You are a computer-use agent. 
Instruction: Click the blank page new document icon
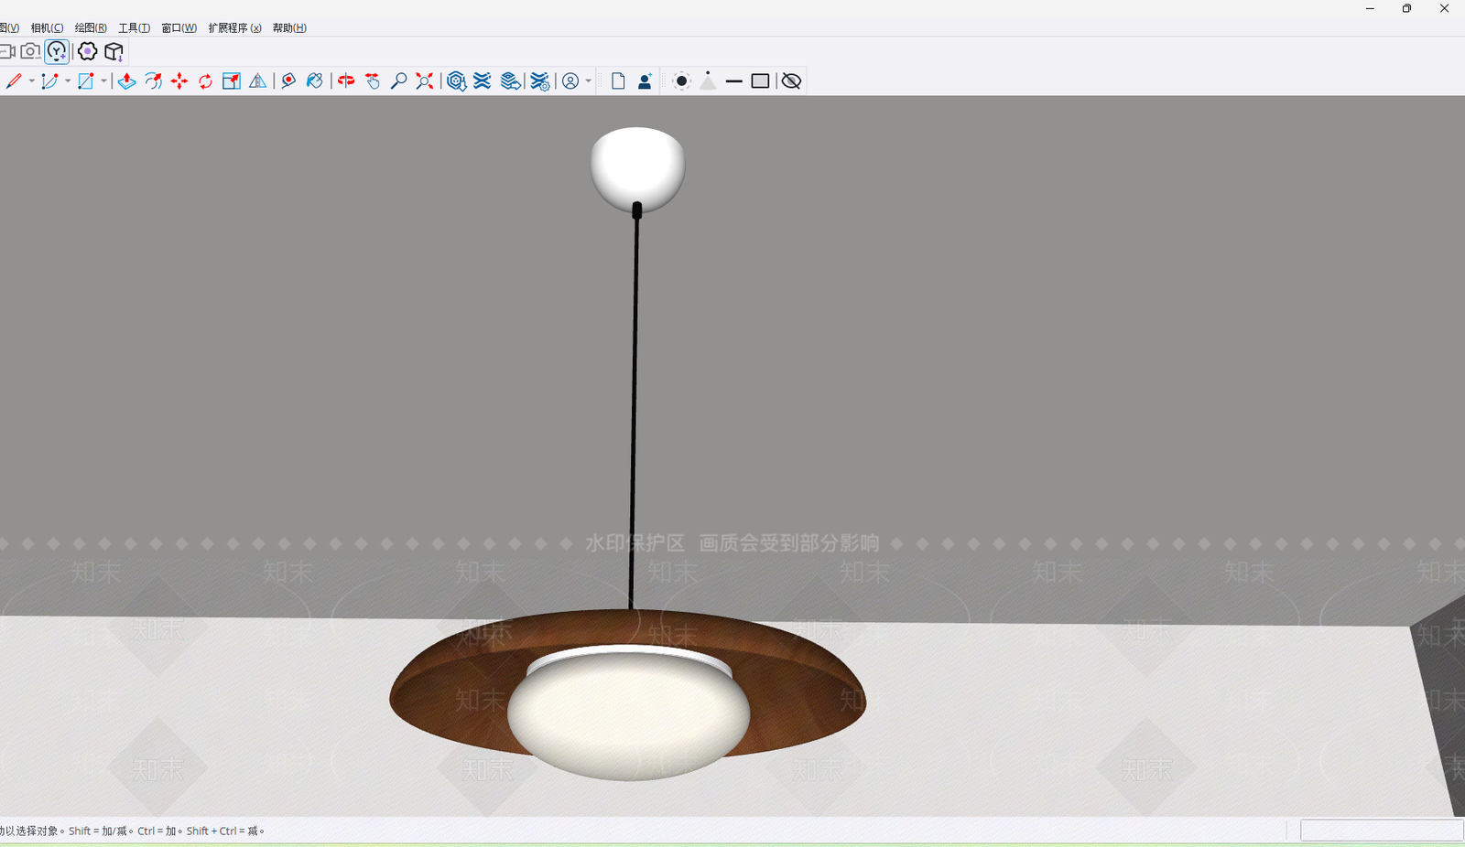[x=618, y=81]
